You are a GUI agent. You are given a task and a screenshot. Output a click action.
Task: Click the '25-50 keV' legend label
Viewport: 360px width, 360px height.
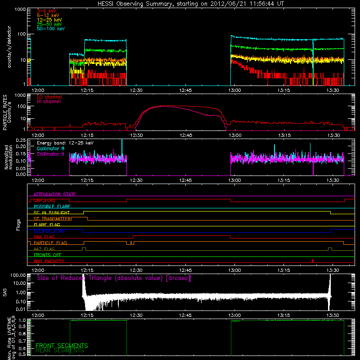click(49, 24)
